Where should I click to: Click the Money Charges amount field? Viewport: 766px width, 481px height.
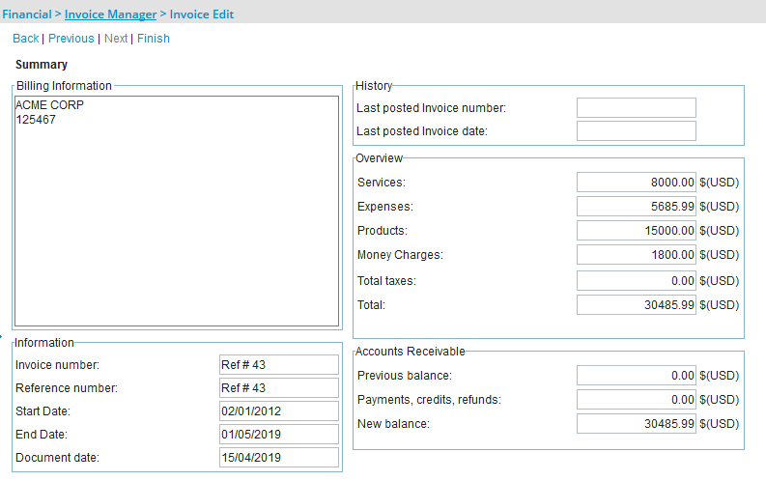[636, 255]
